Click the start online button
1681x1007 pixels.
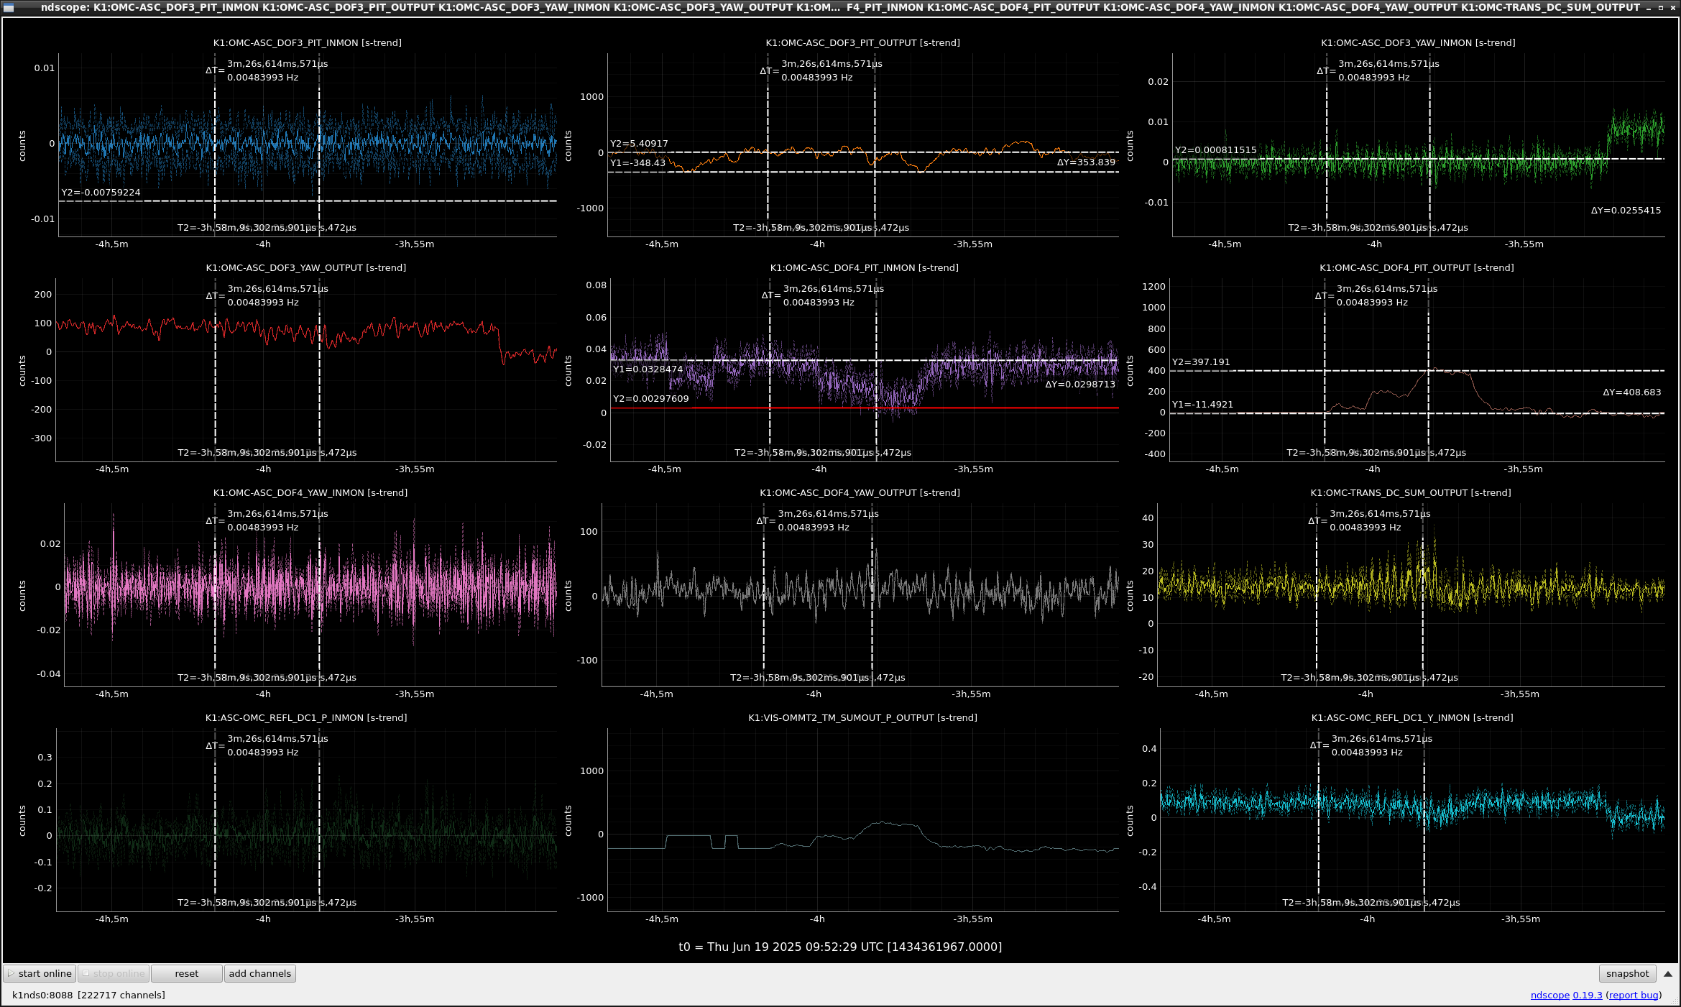click(x=40, y=973)
